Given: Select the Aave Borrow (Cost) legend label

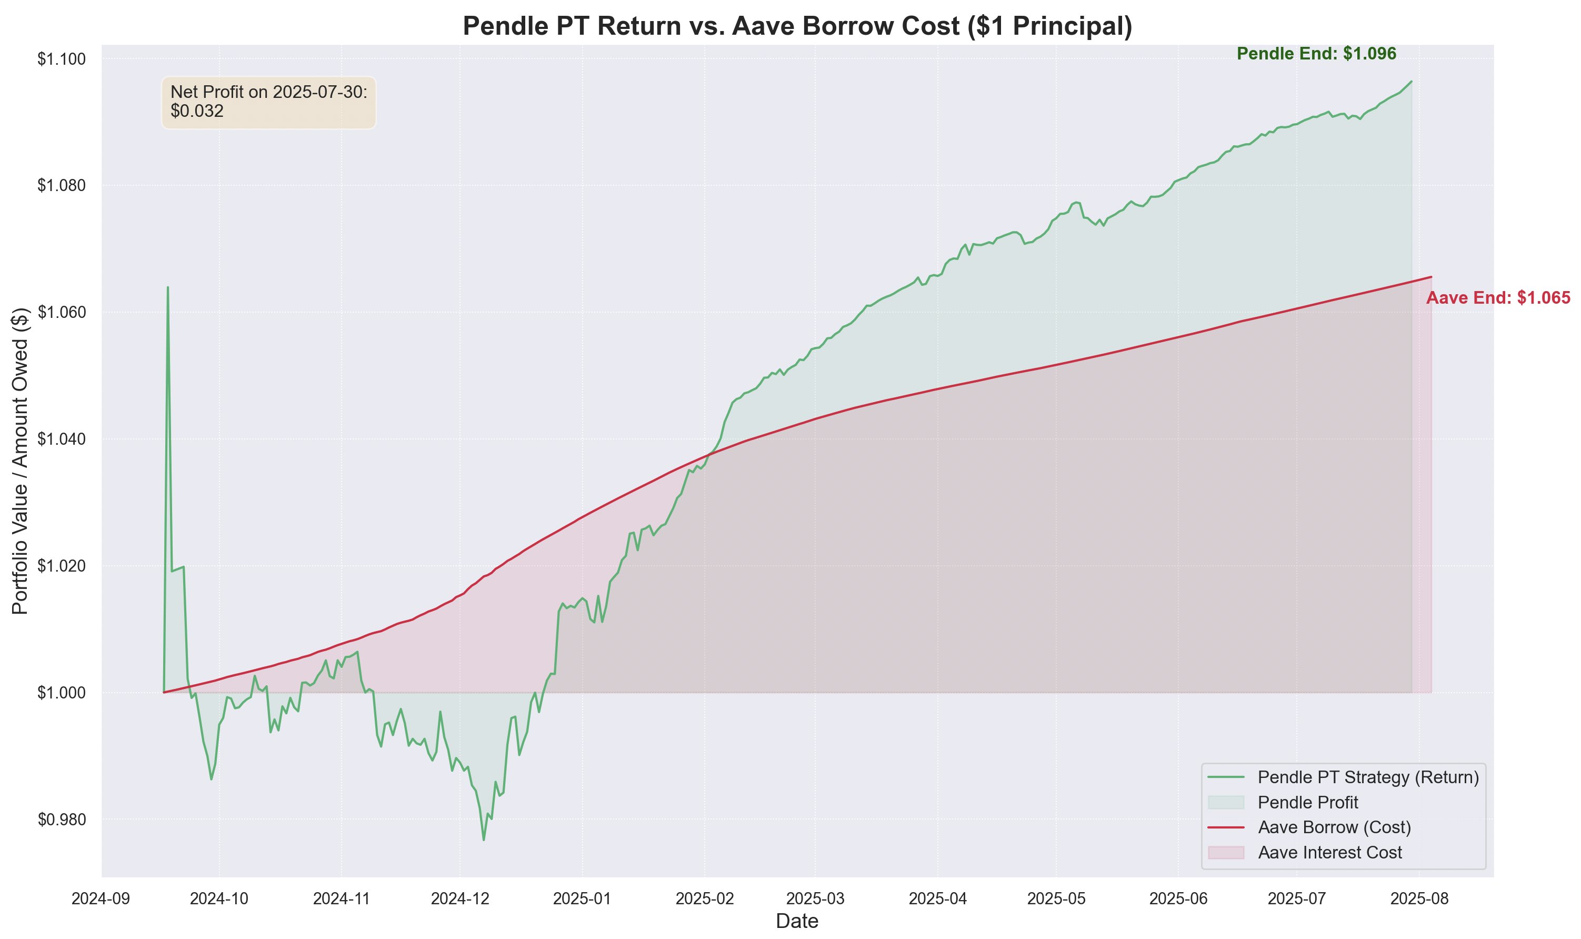Looking at the screenshot, I should (x=1334, y=827).
